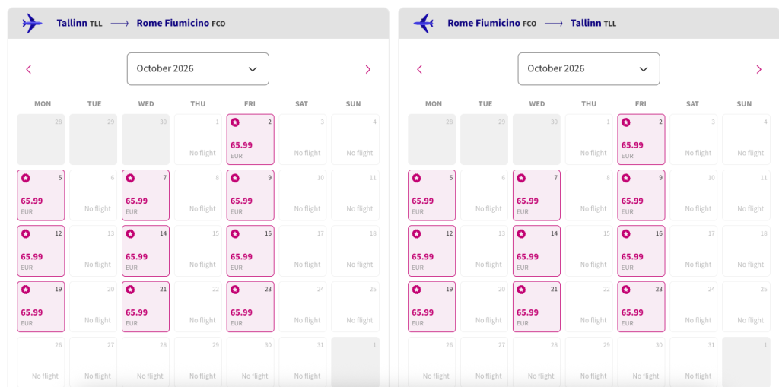Select October 9 return flight at 65.99 EUR

641,195
